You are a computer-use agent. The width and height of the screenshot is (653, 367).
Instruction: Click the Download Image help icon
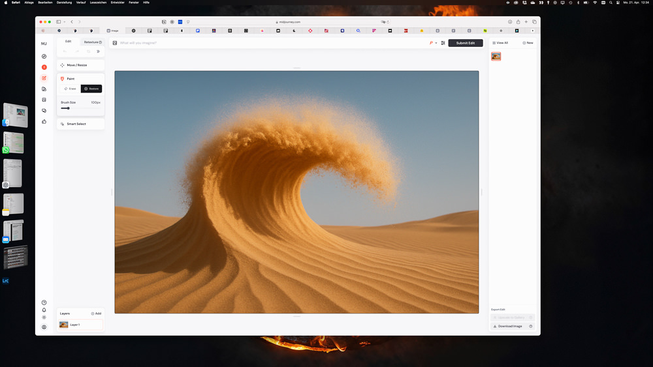coord(530,327)
